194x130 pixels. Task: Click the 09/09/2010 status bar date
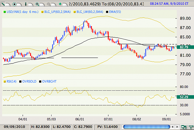(14, 127)
